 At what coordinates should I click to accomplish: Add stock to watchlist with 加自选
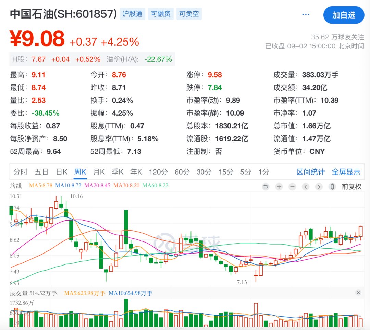pyautogui.click(x=344, y=15)
